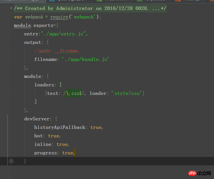Click the './app/bundle.js' string
Viewport: 214px width, 179px height.
tap(85, 59)
